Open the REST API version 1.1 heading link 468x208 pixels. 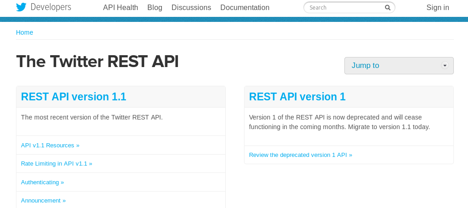point(74,97)
